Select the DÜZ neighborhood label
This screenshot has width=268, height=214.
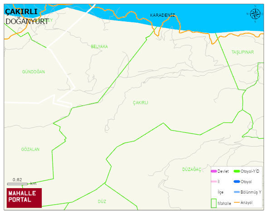coord(102,201)
